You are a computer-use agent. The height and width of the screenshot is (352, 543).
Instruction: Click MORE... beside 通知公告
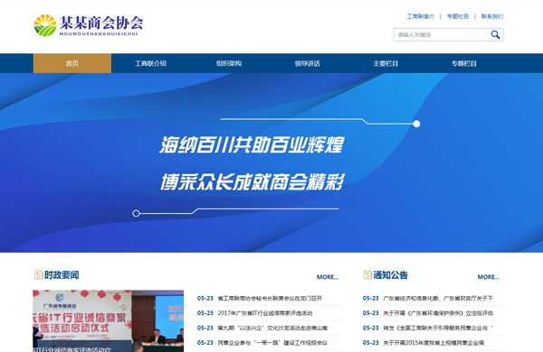tap(489, 277)
